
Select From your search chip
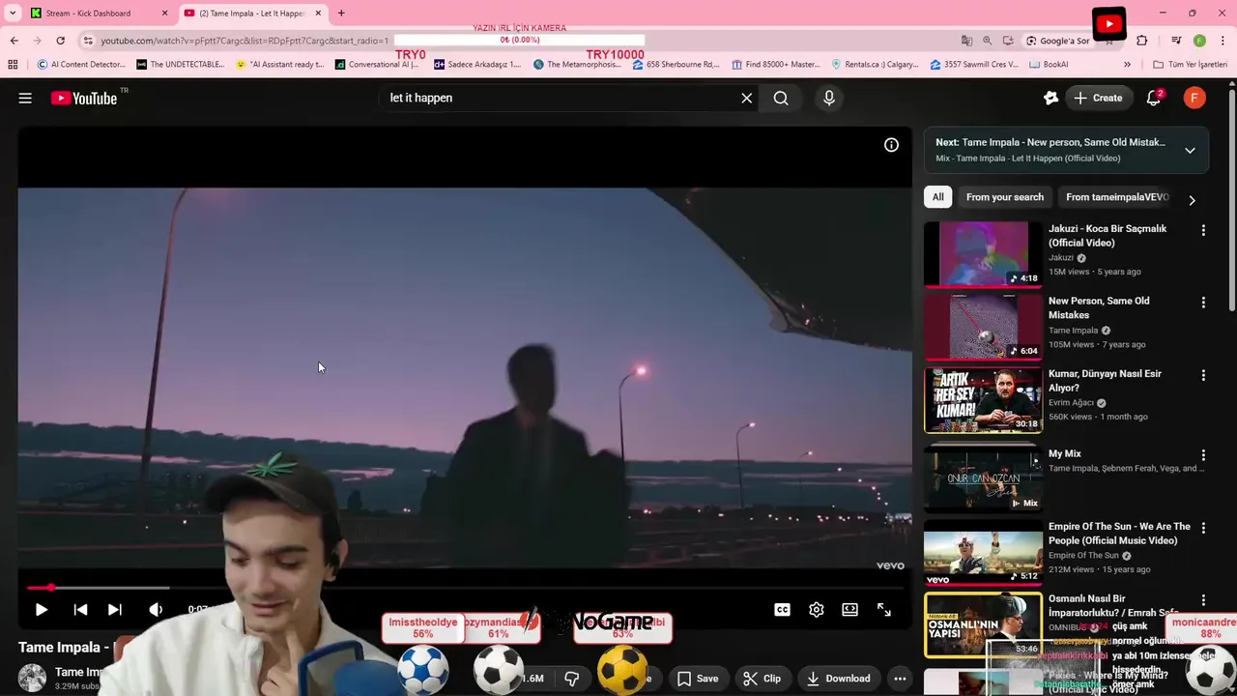tap(1004, 197)
